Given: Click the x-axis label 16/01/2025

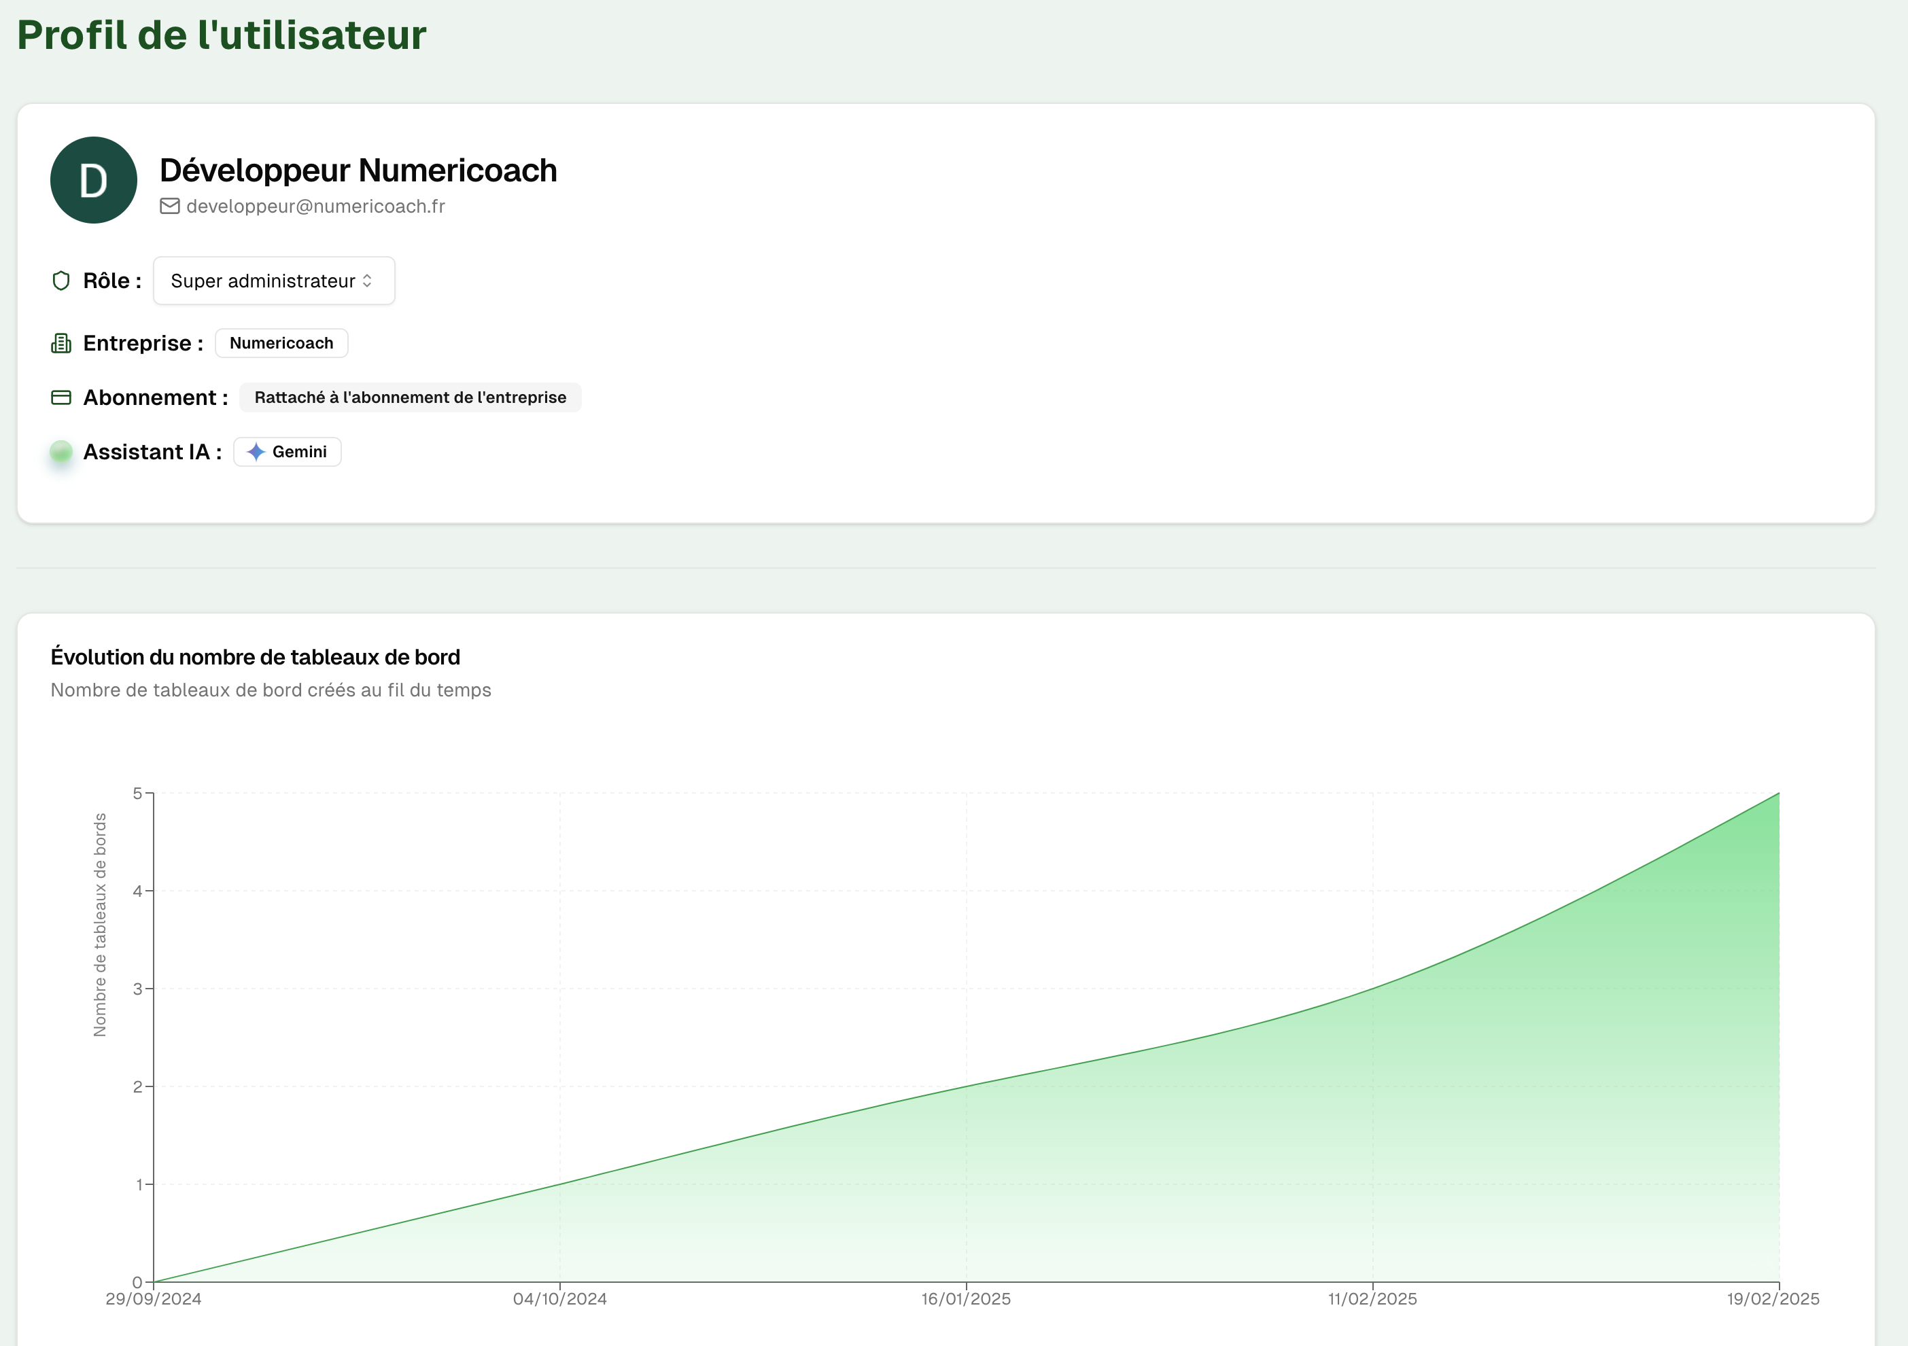Looking at the screenshot, I should tap(967, 1298).
